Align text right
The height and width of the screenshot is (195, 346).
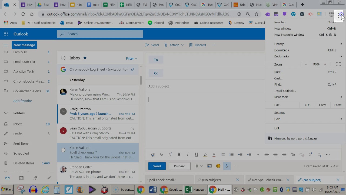pos(284,155)
